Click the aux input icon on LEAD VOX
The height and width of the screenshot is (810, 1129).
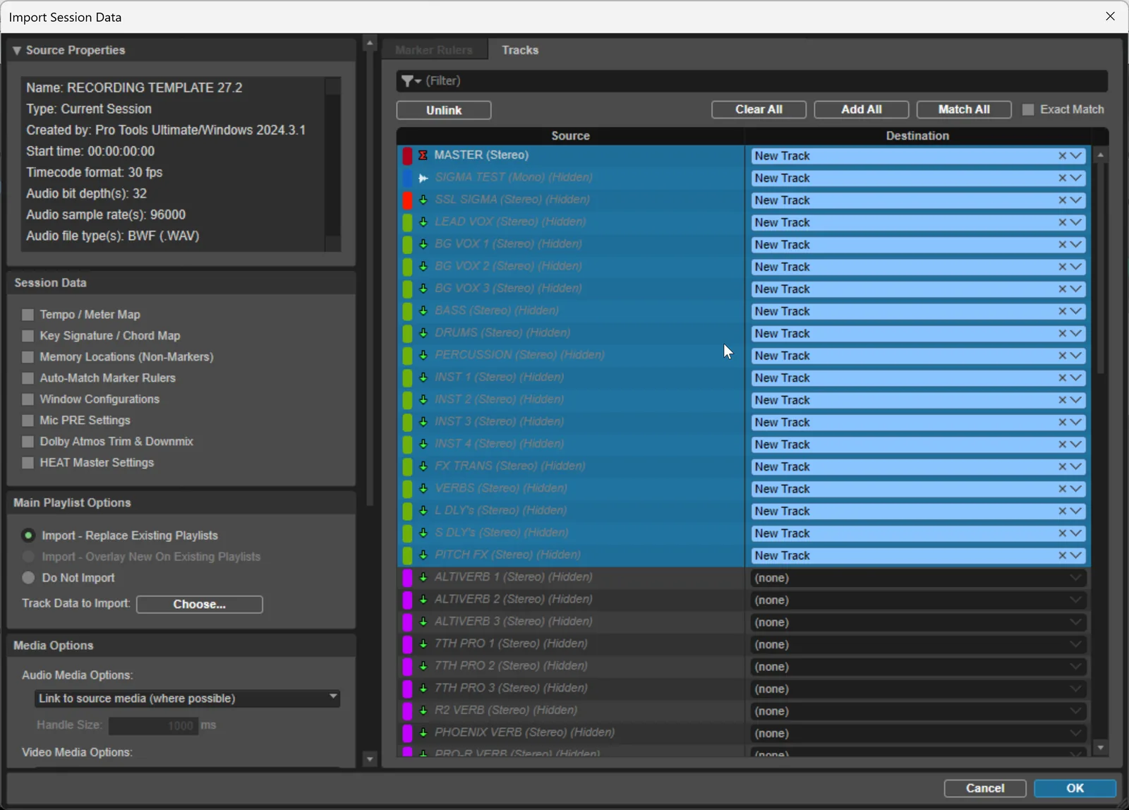tap(423, 222)
